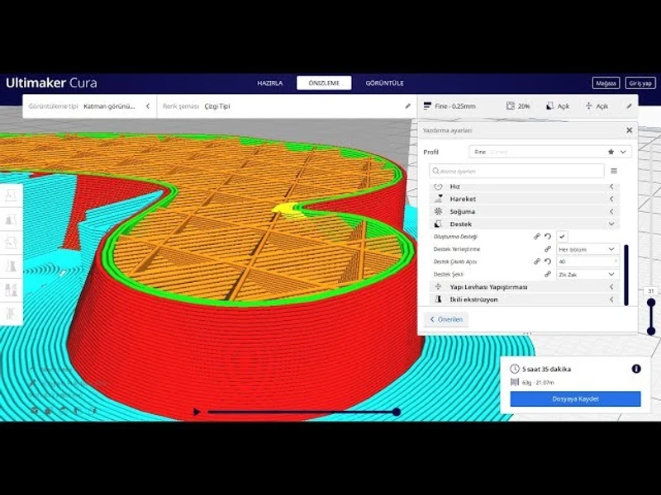Image resolution: width=661 pixels, height=495 pixels.
Task: Open the Destek Yerleştirme dropdown (Her bölüm)
Action: 587,249
